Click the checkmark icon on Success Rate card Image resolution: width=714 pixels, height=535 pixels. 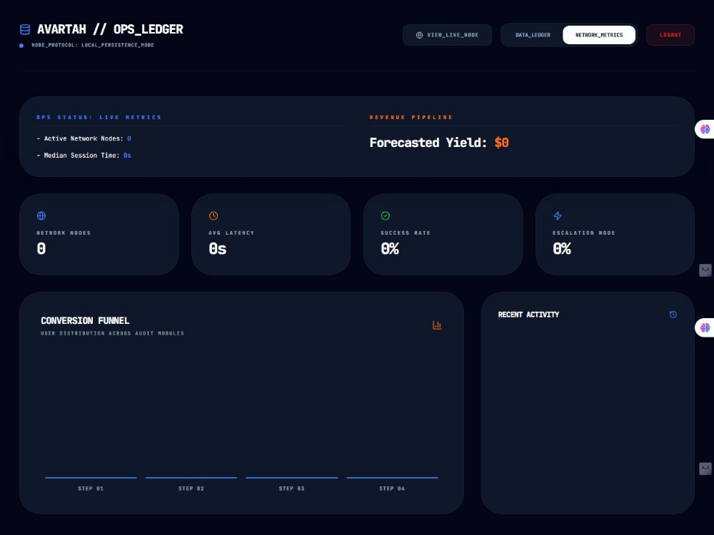pos(386,215)
